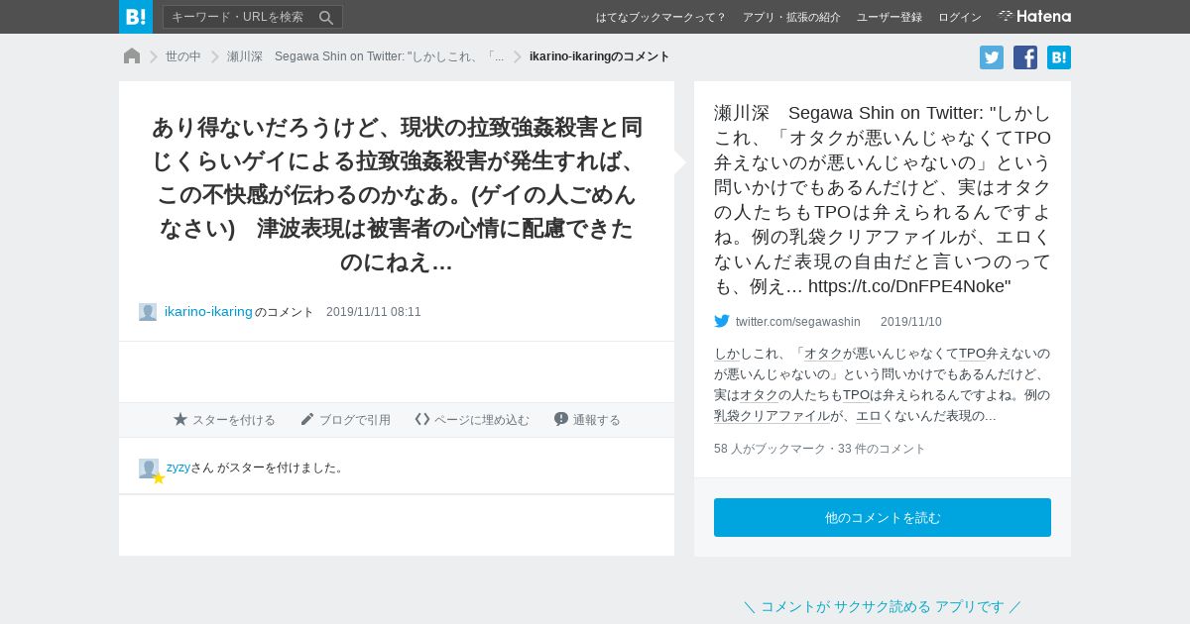This screenshot has height=624, width=1190.
Task: Click the Hatena logo in header
Action: click(x=1034, y=16)
